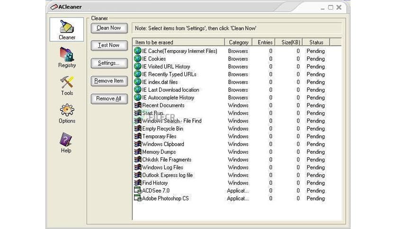This screenshot has width=396, height=229.
Task: Click Pending status of Adobe Photoshop CS row
Action: pos(315,199)
